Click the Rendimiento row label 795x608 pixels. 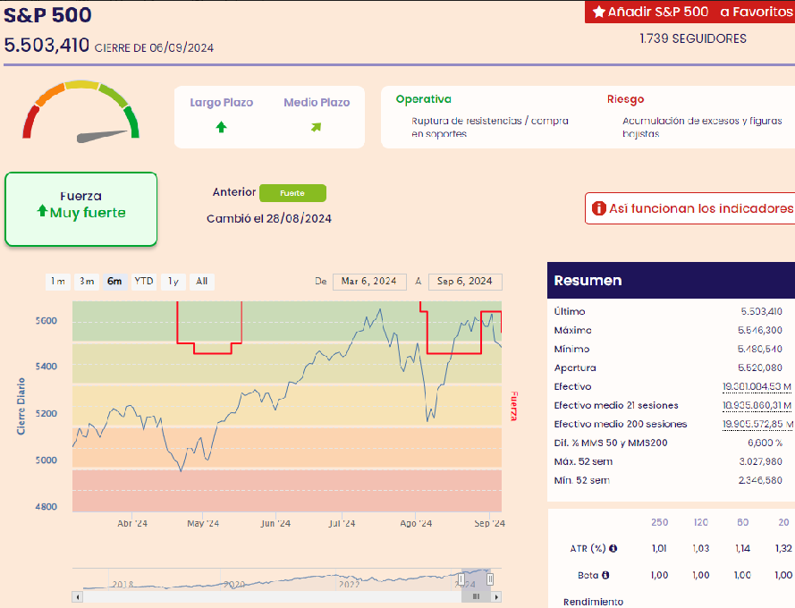click(593, 602)
